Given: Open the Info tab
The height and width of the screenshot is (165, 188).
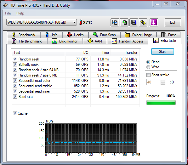Looking at the screenshot, I should (51, 35).
